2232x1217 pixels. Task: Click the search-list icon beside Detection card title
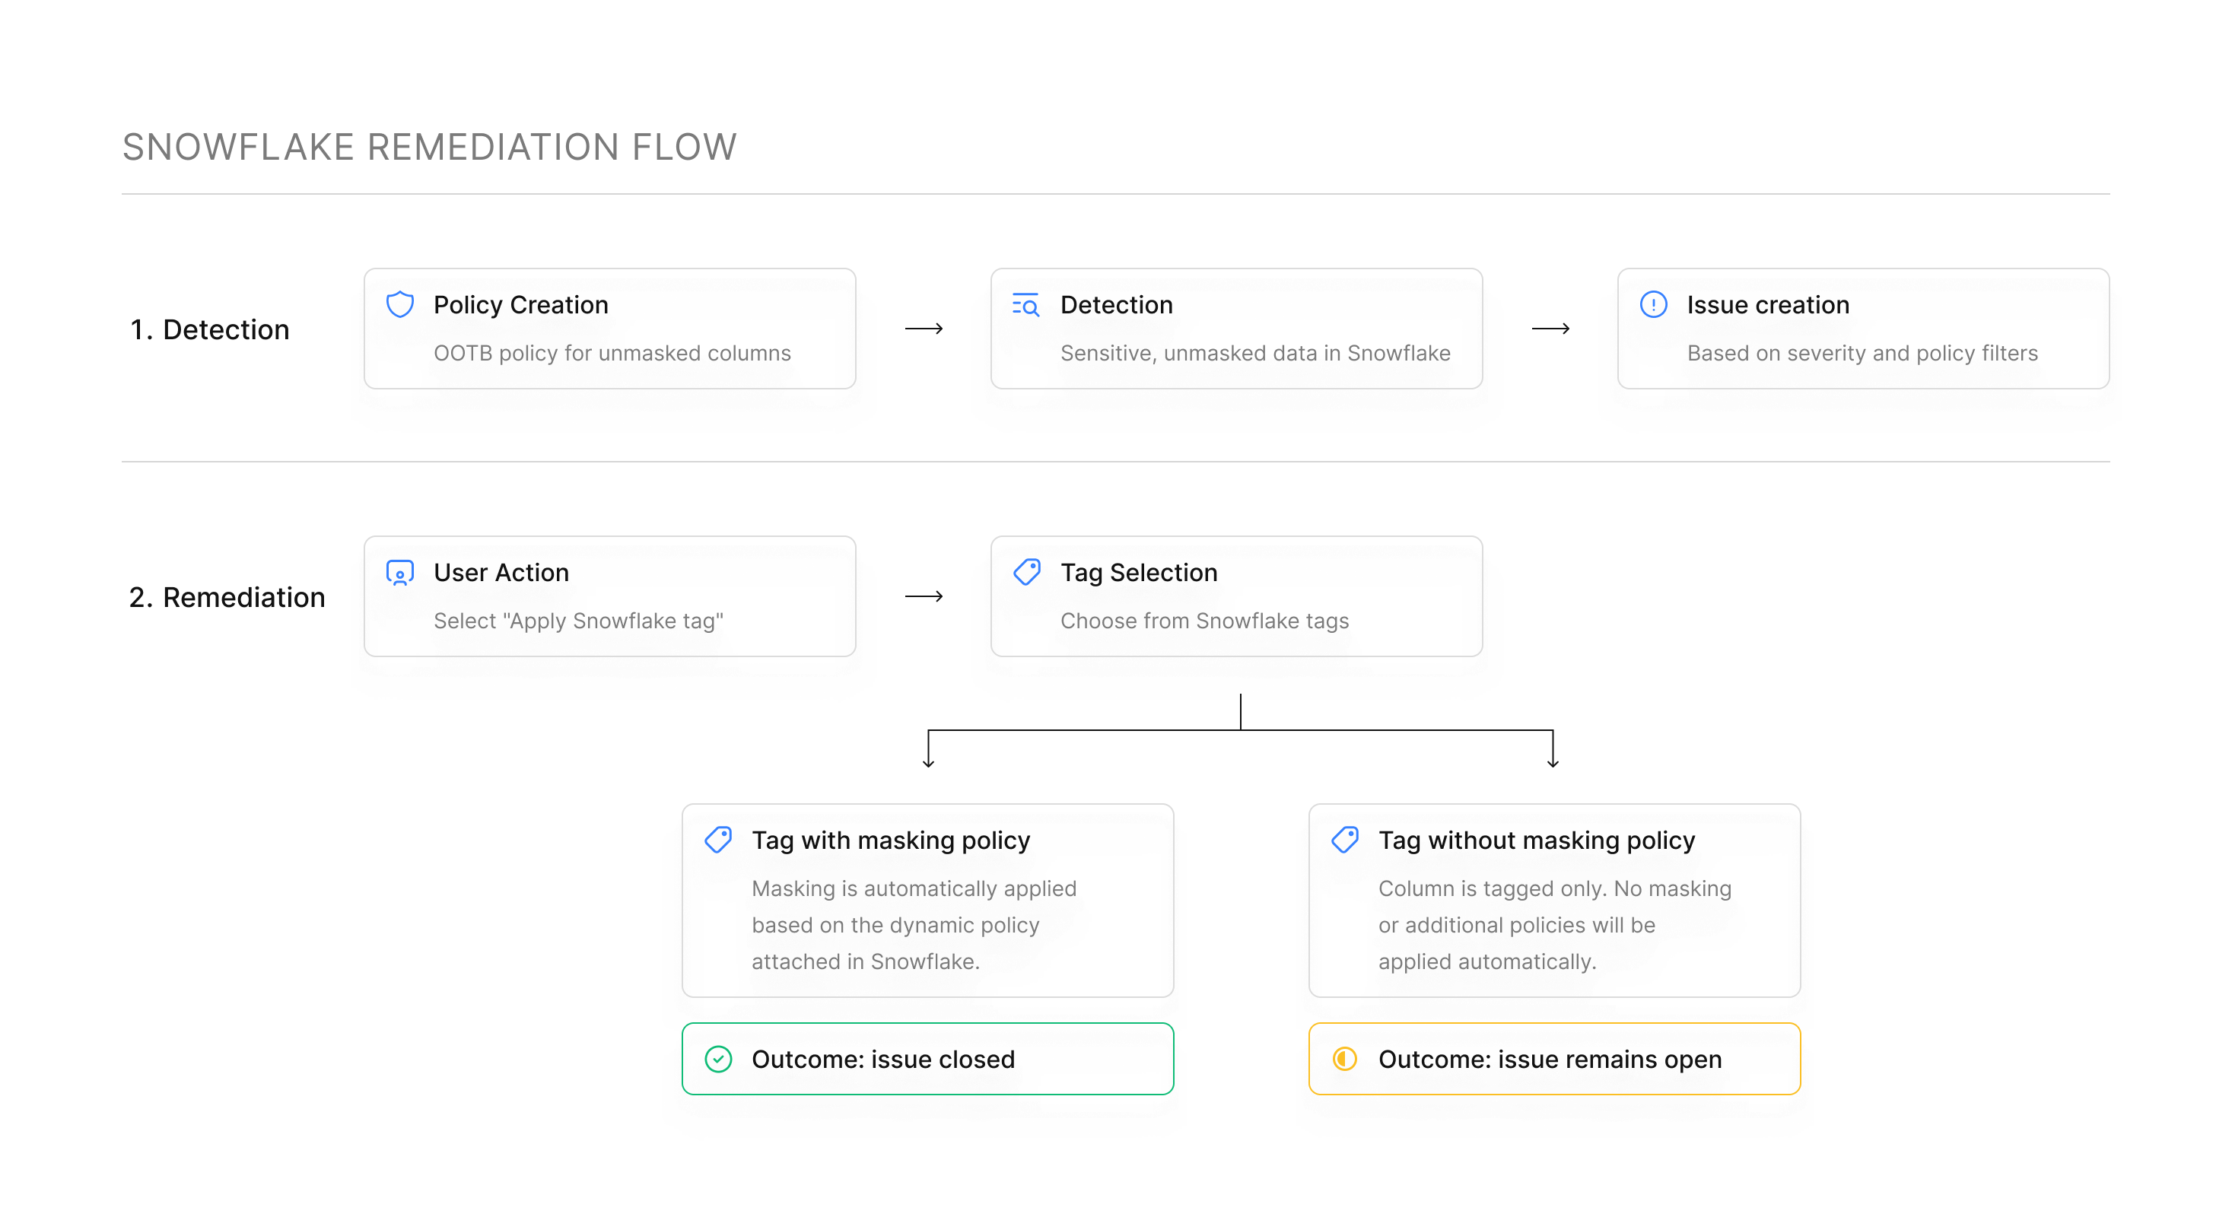point(1026,305)
